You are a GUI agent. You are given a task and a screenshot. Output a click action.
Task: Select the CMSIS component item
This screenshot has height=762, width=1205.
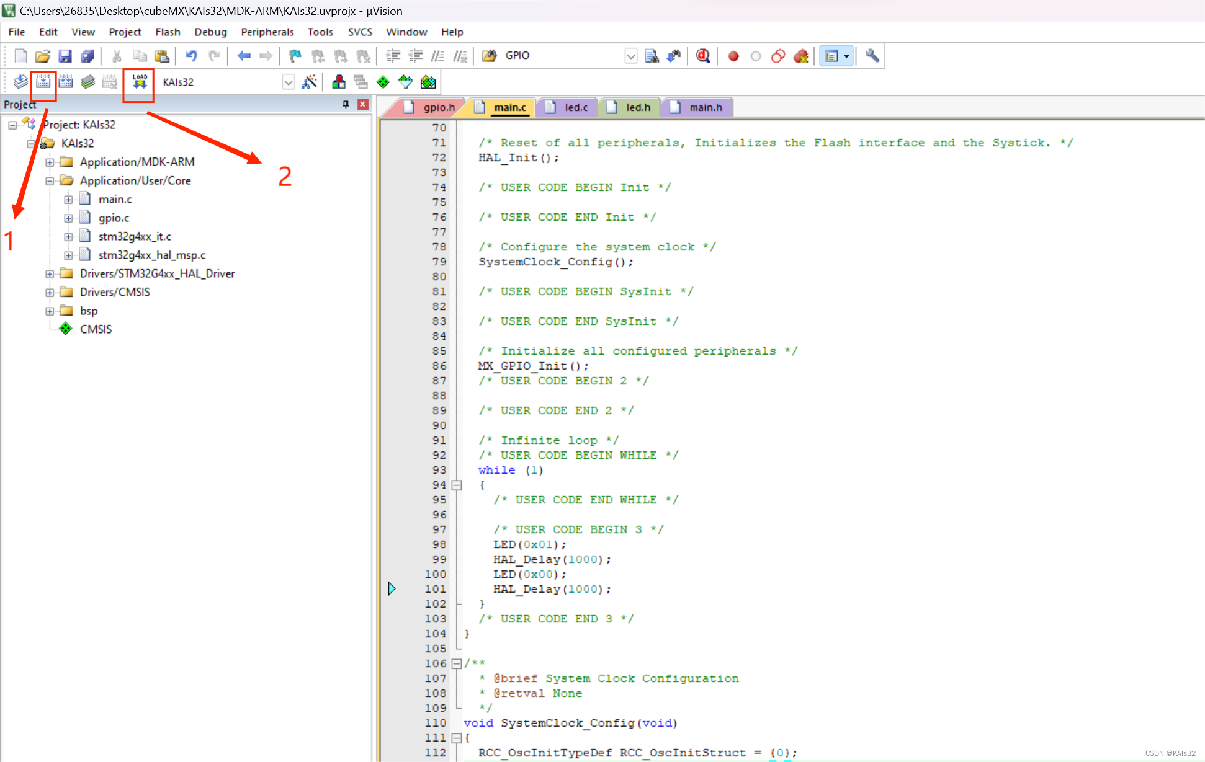click(x=96, y=330)
